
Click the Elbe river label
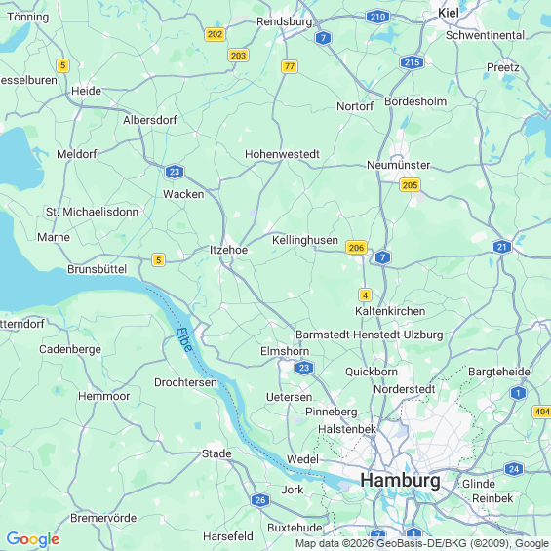click(x=184, y=339)
